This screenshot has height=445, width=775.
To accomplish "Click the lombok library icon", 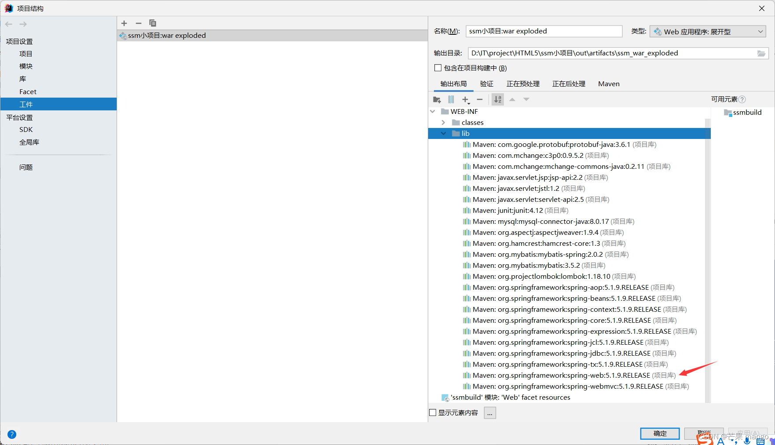I will [467, 277].
